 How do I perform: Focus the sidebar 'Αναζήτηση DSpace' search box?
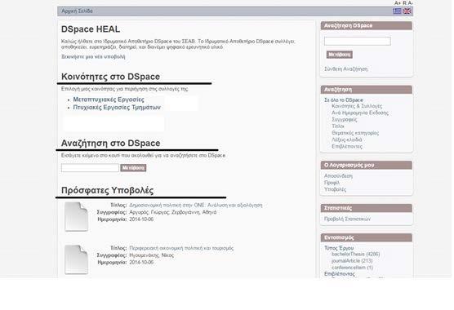click(x=358, y=41)
